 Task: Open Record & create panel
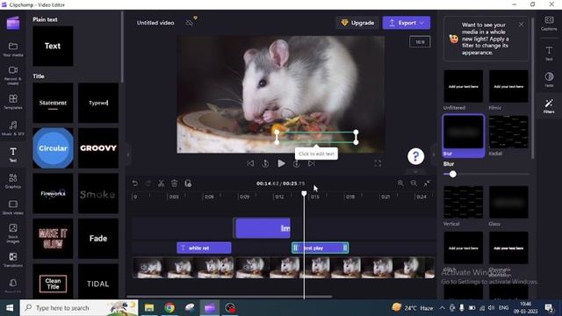coord(13,75)
